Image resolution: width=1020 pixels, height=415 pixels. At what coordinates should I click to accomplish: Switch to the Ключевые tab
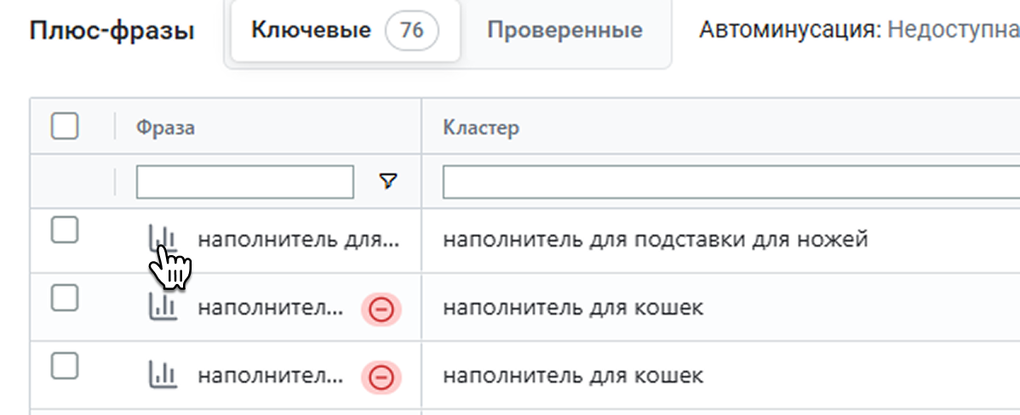[312, 31]
